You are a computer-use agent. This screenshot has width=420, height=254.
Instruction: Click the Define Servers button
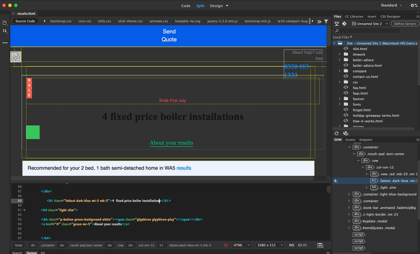[405, 24]
